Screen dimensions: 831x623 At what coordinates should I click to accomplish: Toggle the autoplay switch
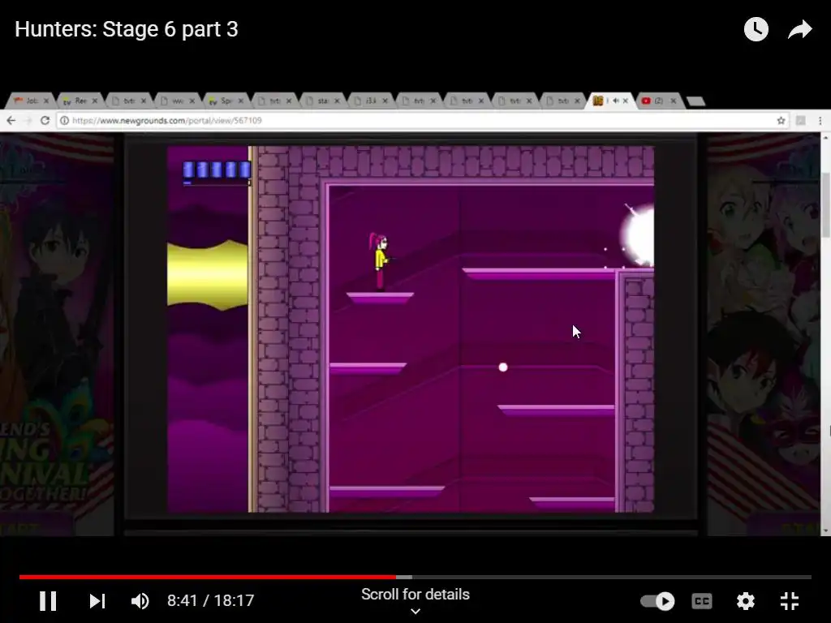click(657, 601)
